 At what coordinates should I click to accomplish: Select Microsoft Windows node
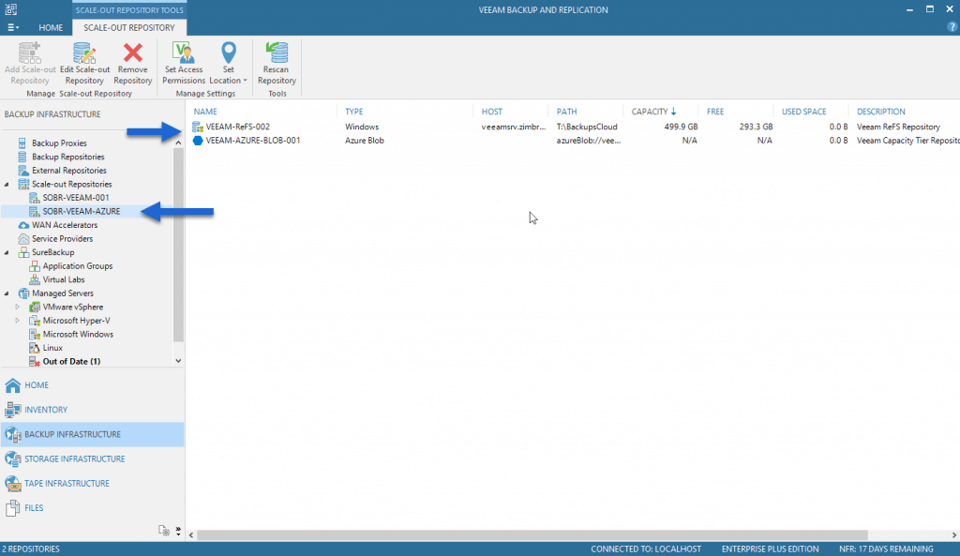tap(78, 335)
